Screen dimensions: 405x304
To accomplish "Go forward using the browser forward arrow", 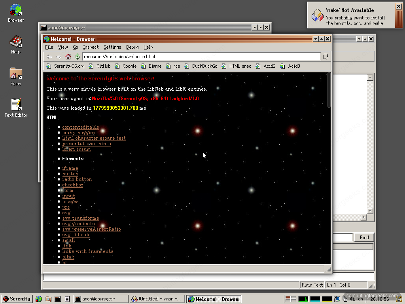I will click(59, 57).
